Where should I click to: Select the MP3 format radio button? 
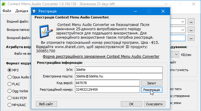9,70
